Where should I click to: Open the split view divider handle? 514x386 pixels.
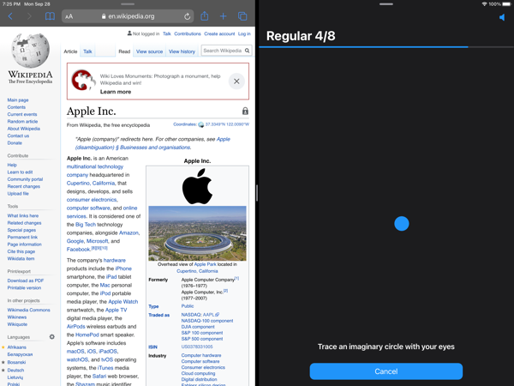(x=257, y=193)
